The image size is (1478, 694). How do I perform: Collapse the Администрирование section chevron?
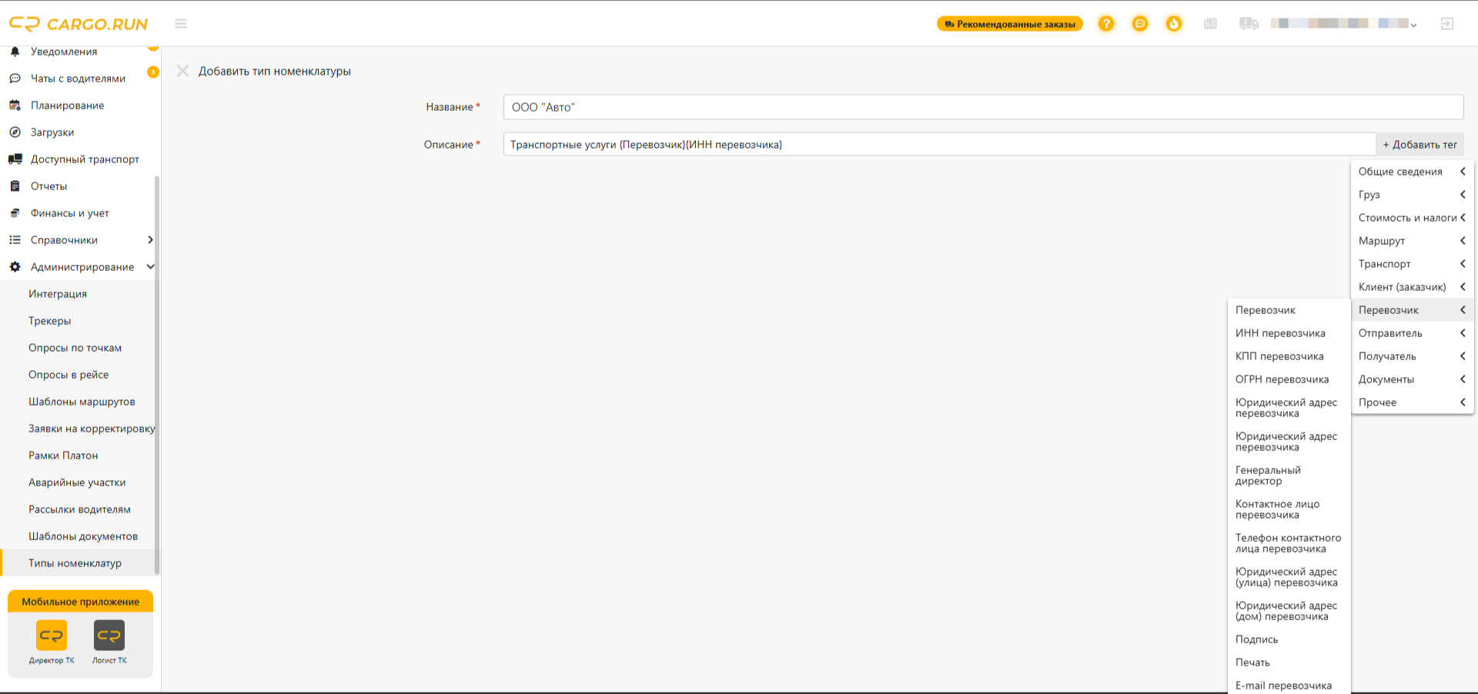150,267
